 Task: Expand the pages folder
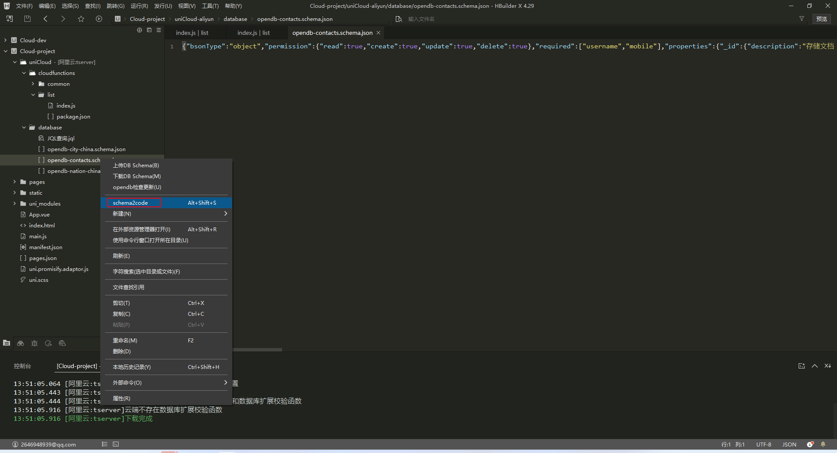pos(15,182)
